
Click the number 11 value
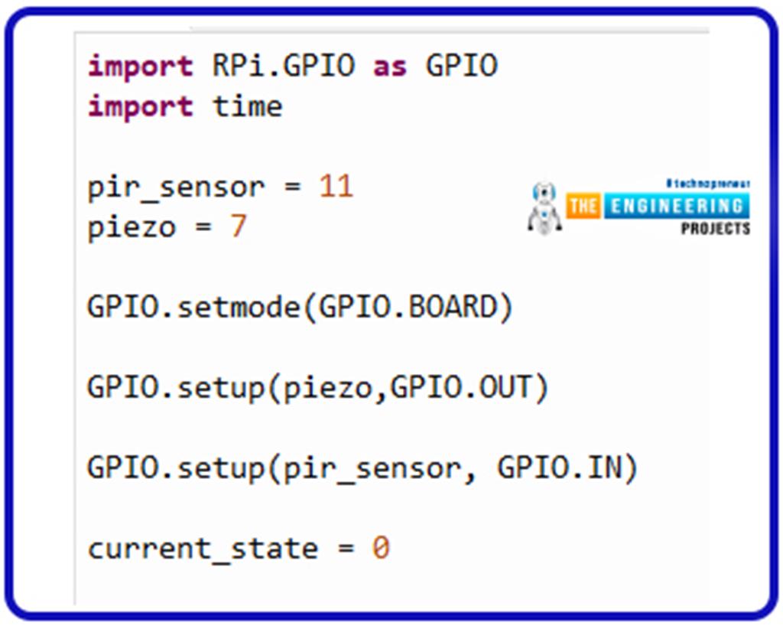coord(336,186)
